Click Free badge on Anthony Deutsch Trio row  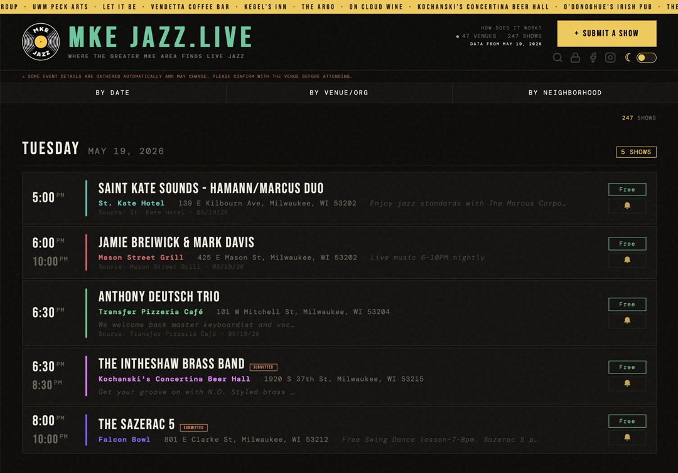coord(627,304)
